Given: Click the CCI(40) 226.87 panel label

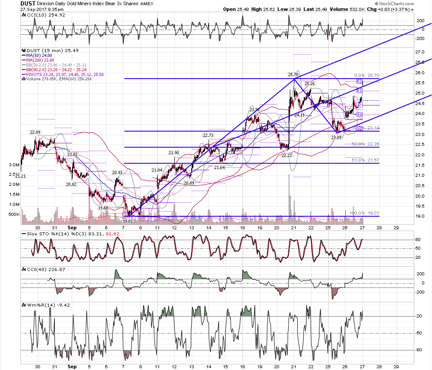Looking at the screenshot, I should tap(46, 270).
